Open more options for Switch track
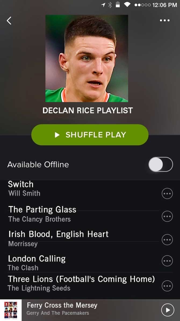This screenshot has height=321, width=180. point(167,193)
